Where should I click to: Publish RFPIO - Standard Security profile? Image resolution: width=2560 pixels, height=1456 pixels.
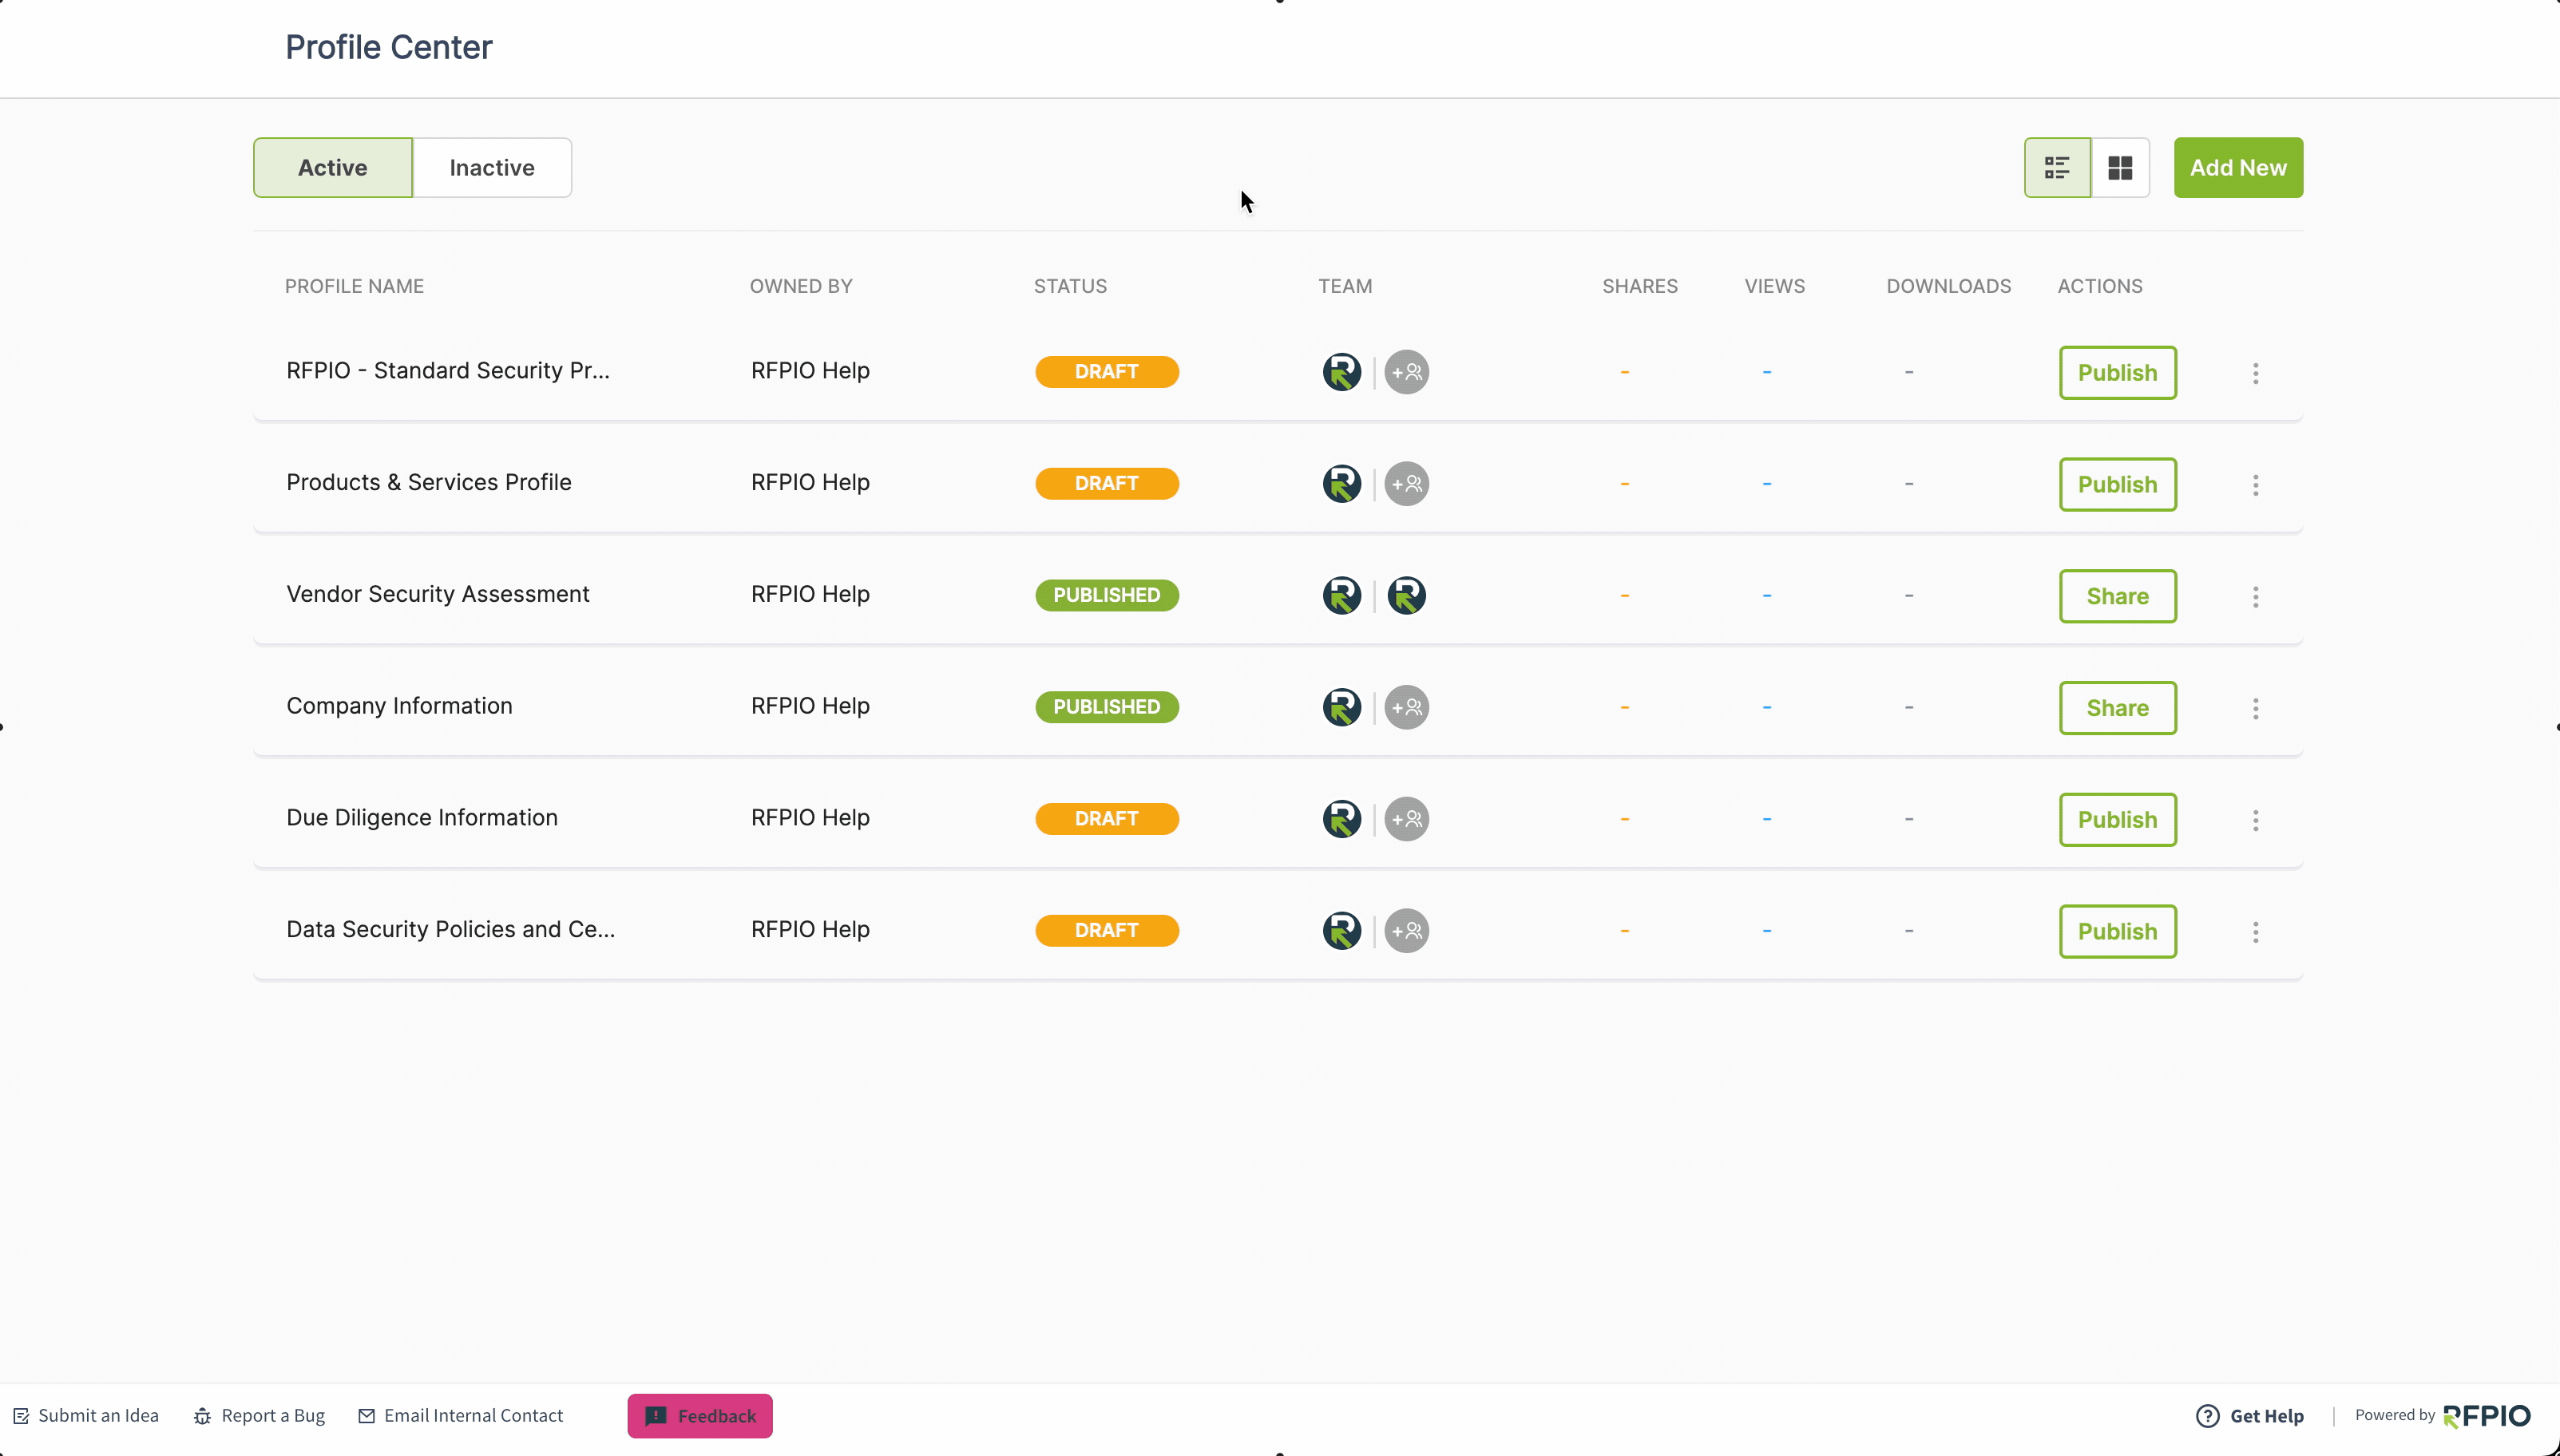tap(2118, 373)
